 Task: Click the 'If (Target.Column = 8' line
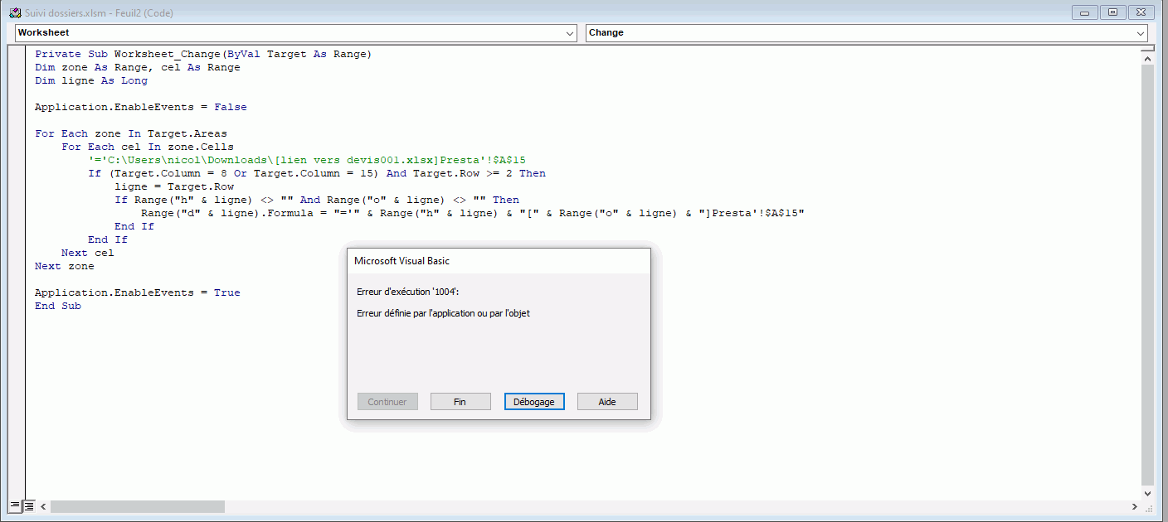tap(317, 173)
